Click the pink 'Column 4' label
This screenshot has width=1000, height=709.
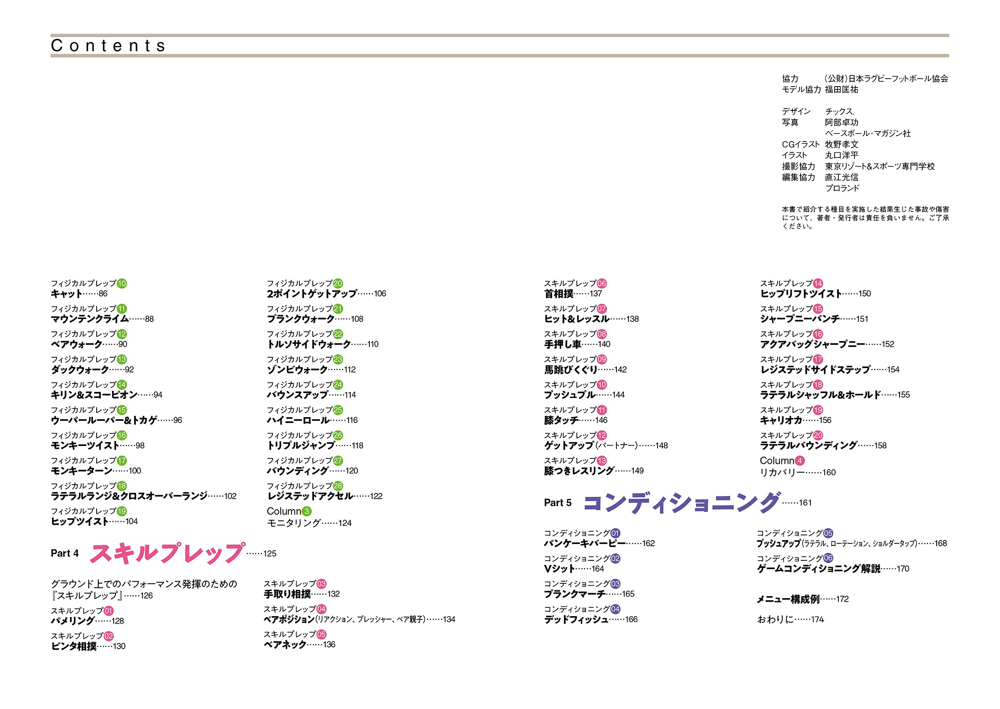point(782,460)
